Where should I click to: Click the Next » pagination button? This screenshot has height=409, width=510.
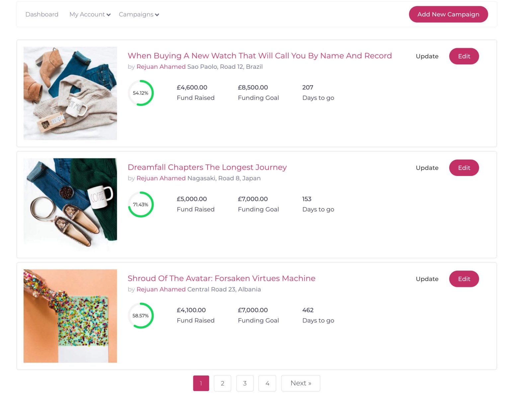point(300,383)
